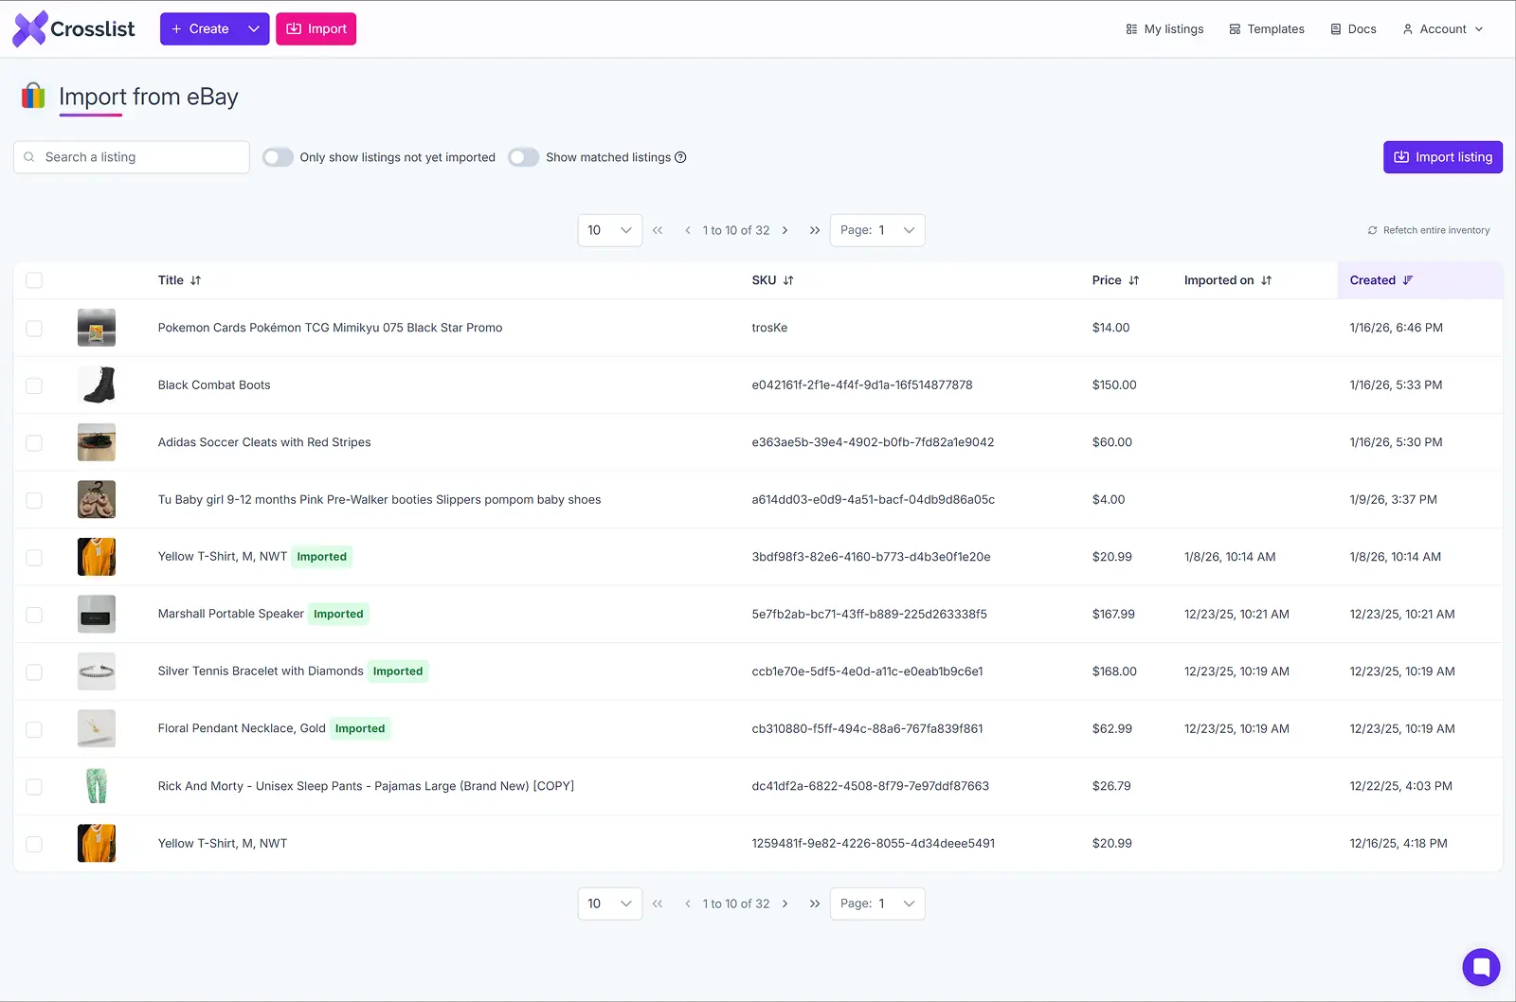Open Pokemon Cards Mimikyu thumbnail

click(x=97, y=328)
